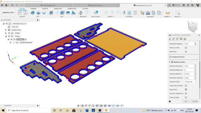The image size is (201, 113).
Task: Switch to the Additive ribbon tab
Action: pyautogui.click(x=45, y=8)
